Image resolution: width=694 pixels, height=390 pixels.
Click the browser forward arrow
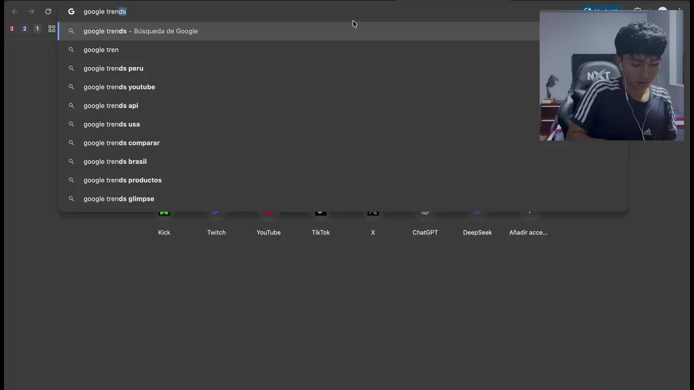31,11
